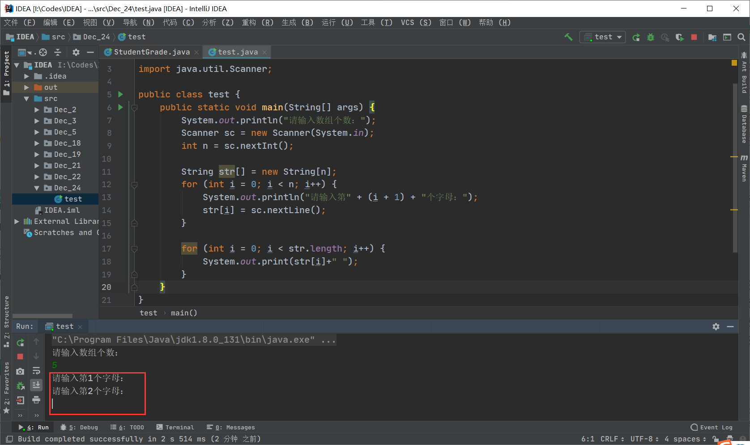Stop process in Run panel
The width and height of the screenshot is (750, 445).
tap(20, 357)
